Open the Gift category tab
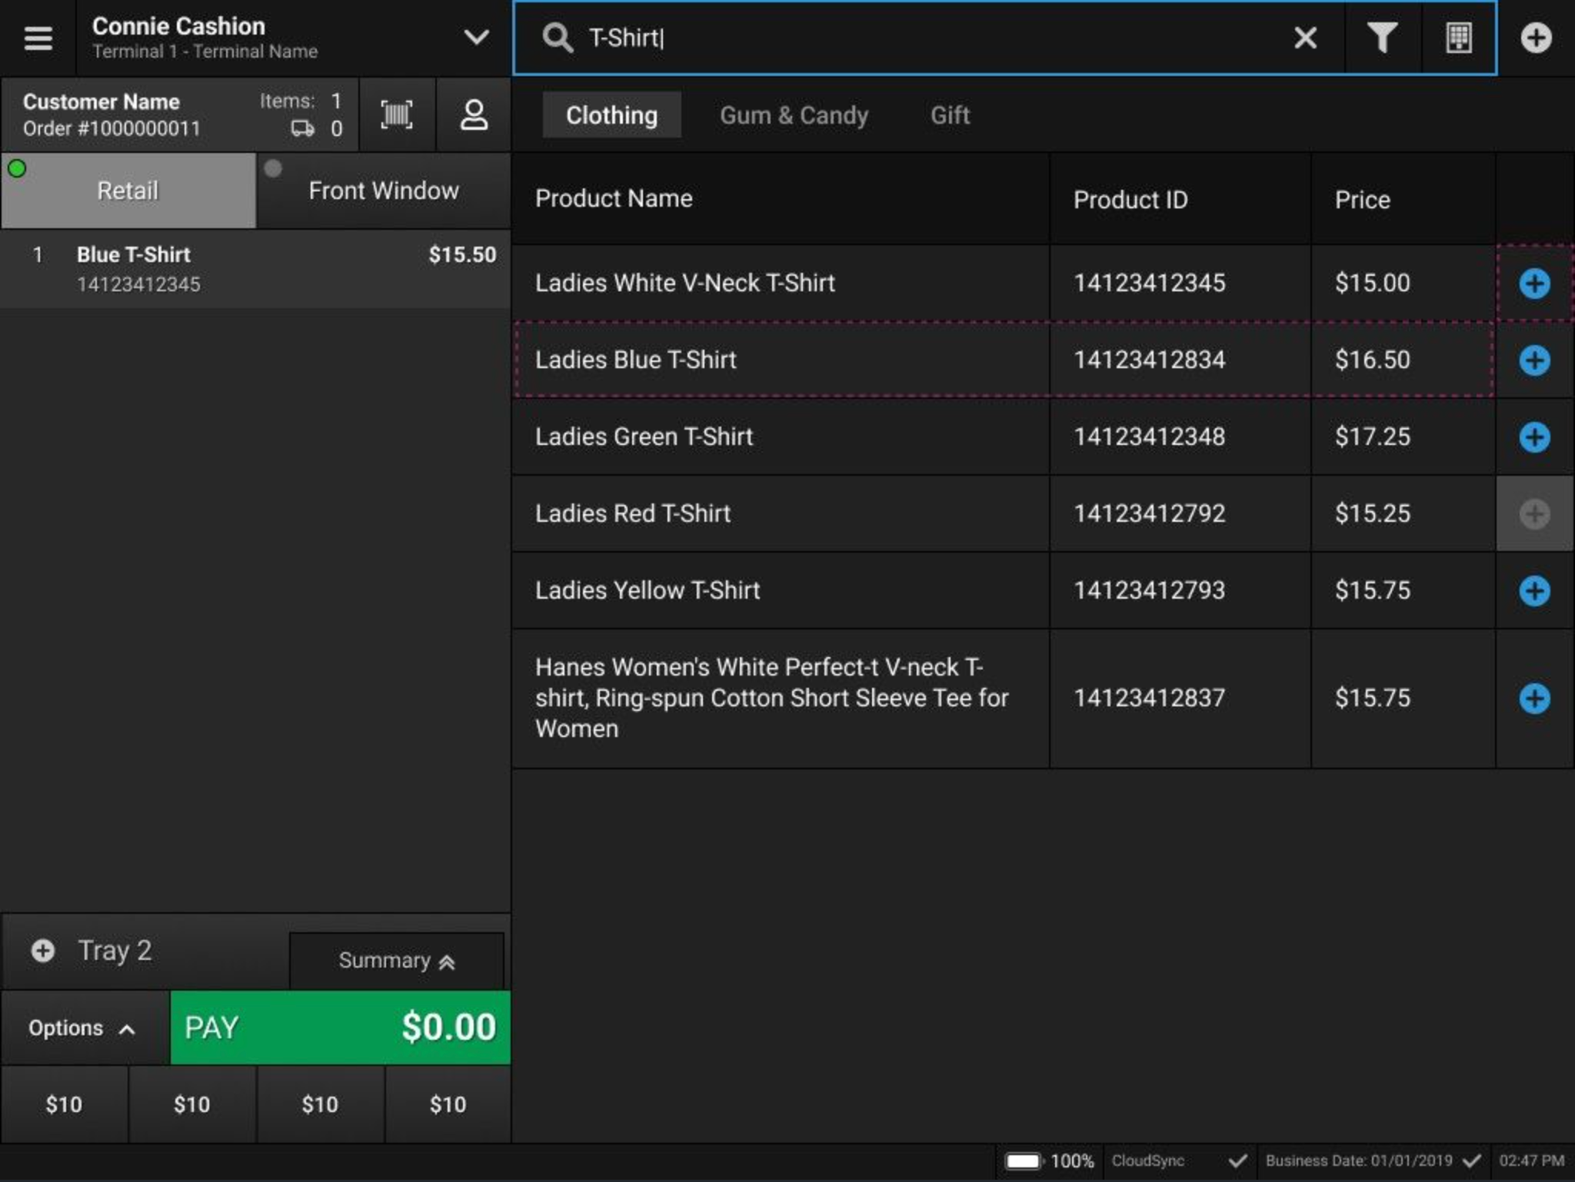 [x=950, y=115]
